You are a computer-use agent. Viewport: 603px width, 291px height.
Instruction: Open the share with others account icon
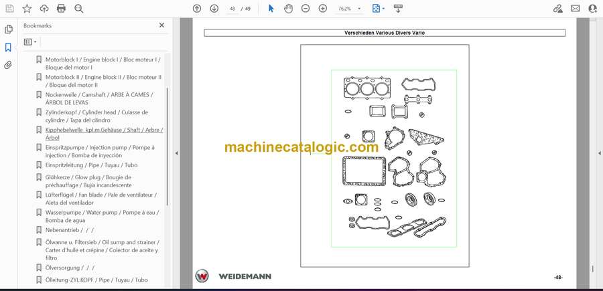pos(593,9)
